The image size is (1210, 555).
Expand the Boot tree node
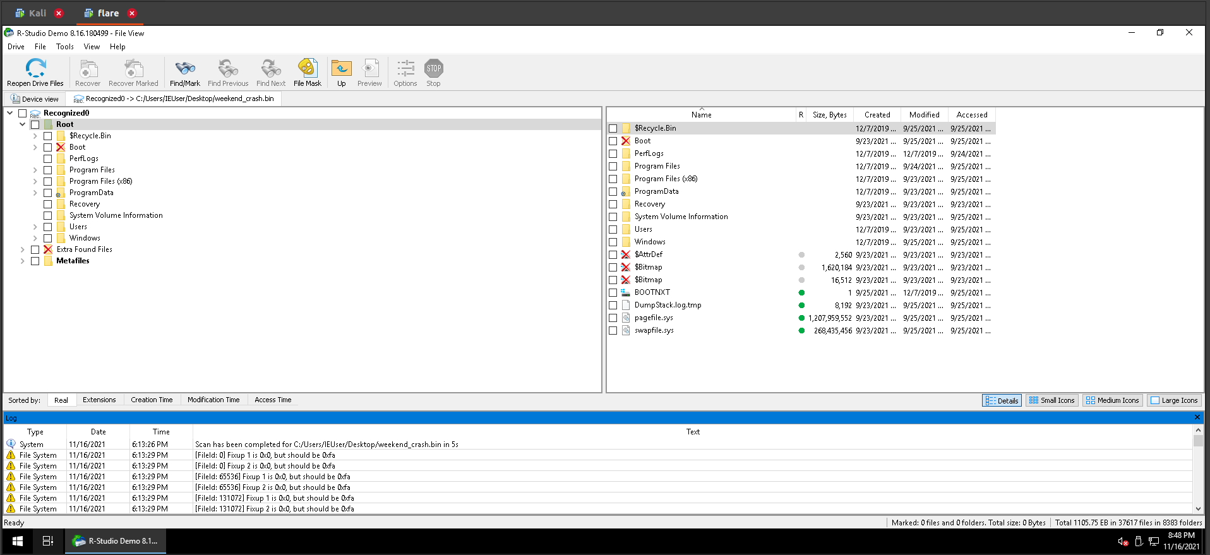tap(35, 147)
